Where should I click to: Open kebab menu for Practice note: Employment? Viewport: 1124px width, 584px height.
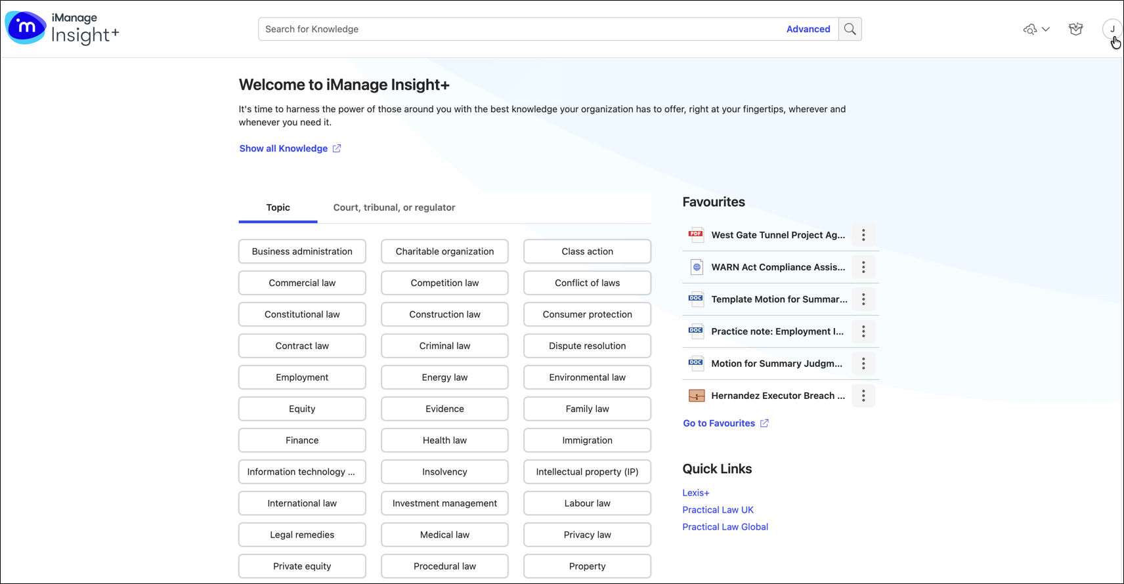(x=863, y=331)
